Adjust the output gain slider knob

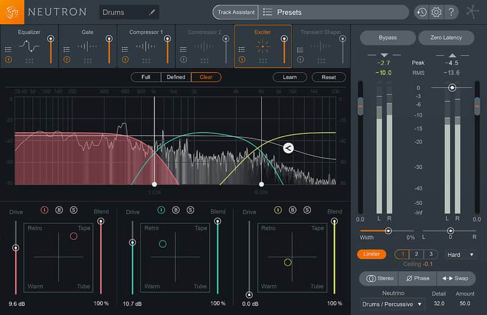pos(452,88)
